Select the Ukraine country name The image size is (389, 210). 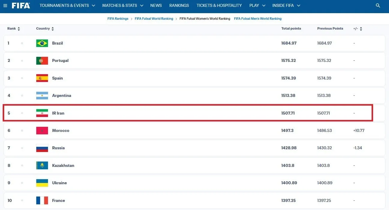click(59, 183)
